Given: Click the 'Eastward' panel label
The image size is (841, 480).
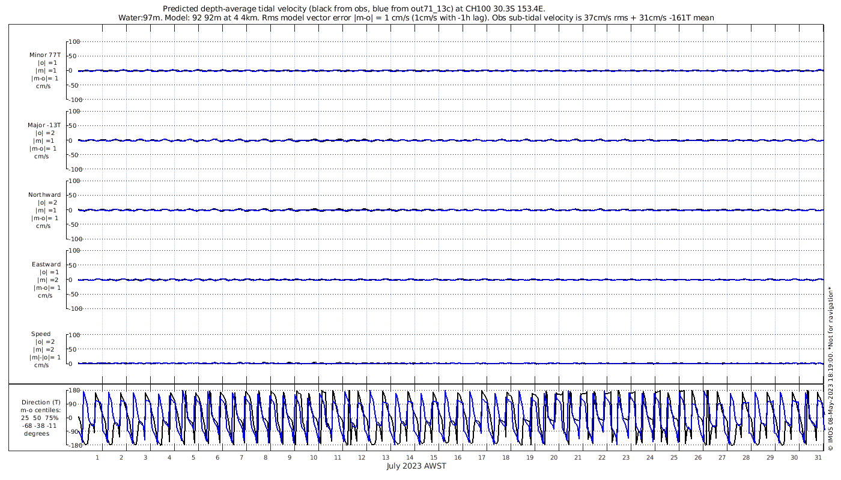Looking at the screenshot, I should coord(46,265).
